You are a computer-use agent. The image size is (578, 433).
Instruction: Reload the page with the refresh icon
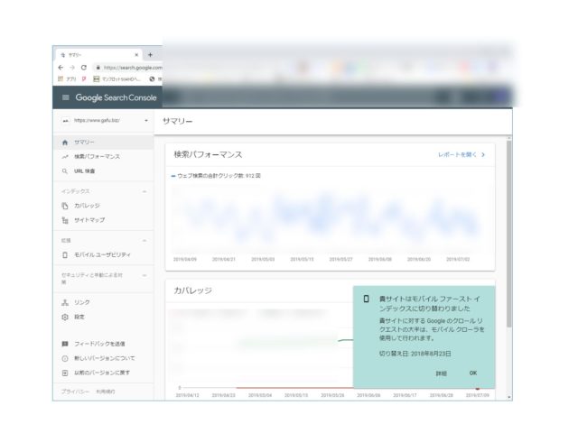(84, 68)
